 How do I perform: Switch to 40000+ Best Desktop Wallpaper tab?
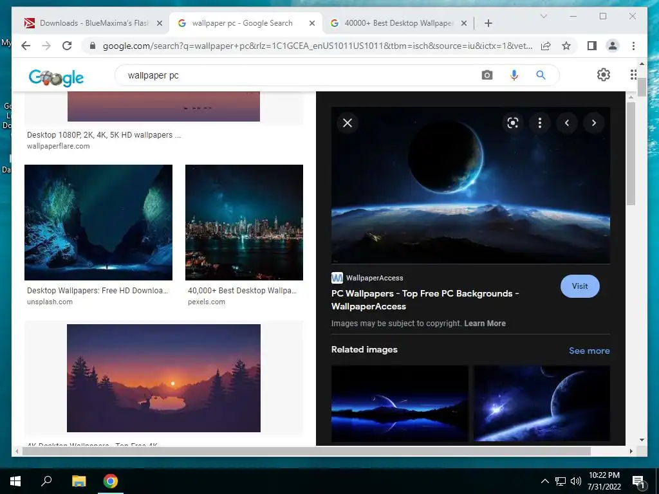398,23
